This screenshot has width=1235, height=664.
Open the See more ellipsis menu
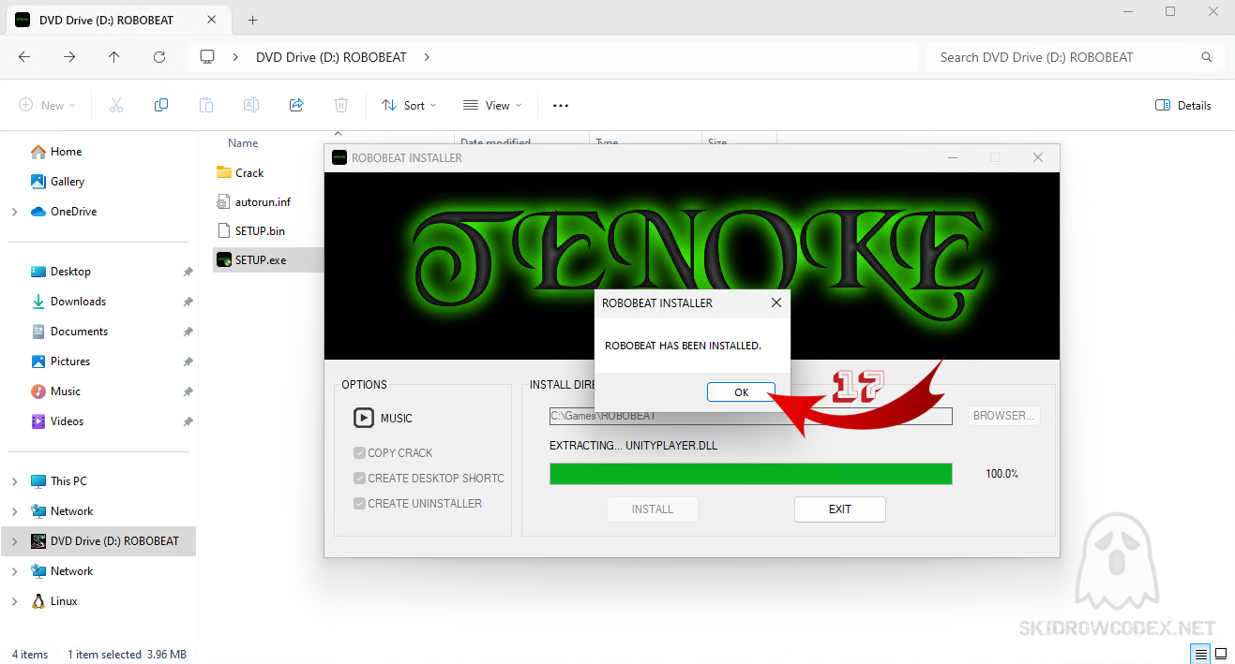pyautogui.click(x=561, y=106)
